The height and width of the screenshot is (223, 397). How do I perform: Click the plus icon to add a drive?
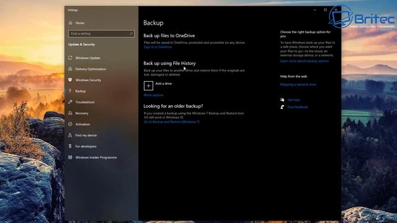(x=148, y=85)
